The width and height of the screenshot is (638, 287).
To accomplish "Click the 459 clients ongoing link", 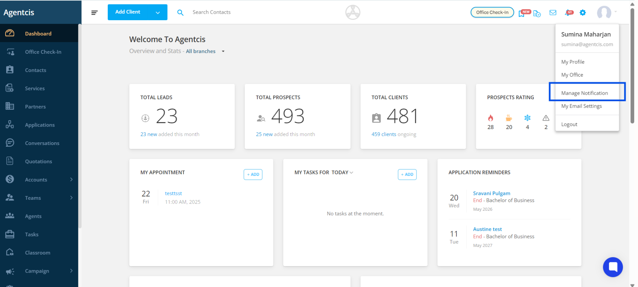I will point(383,134).
